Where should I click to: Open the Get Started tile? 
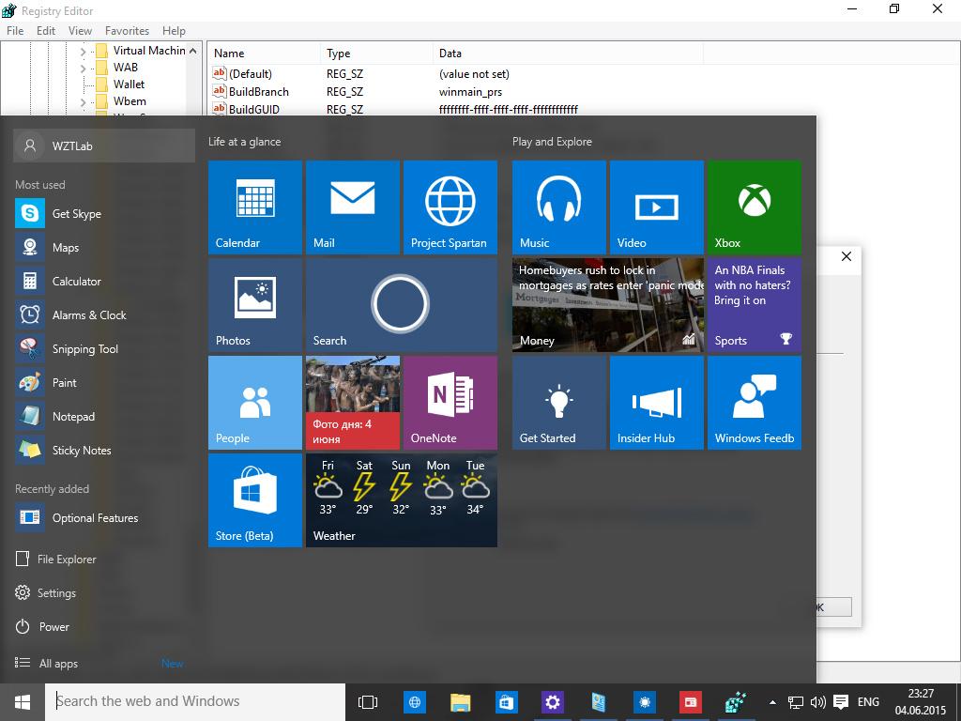559,403
